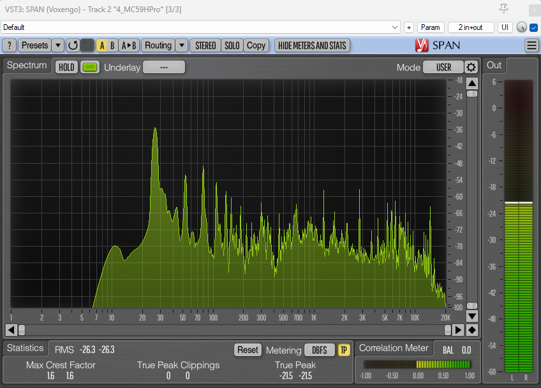Screen dimensions: 541x388
Task: Click the question mark help icon
Action: [10, 45]
